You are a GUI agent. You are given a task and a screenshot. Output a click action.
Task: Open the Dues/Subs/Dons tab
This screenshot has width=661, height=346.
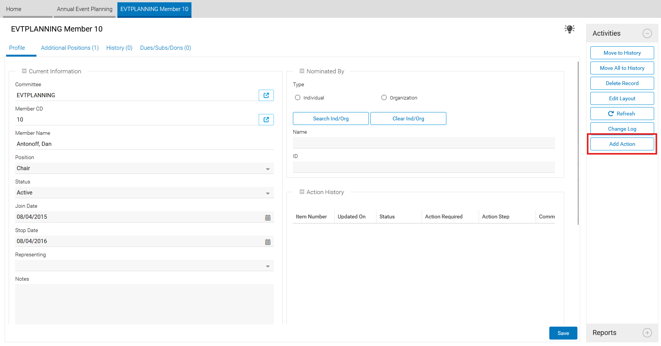pos(166,48)
